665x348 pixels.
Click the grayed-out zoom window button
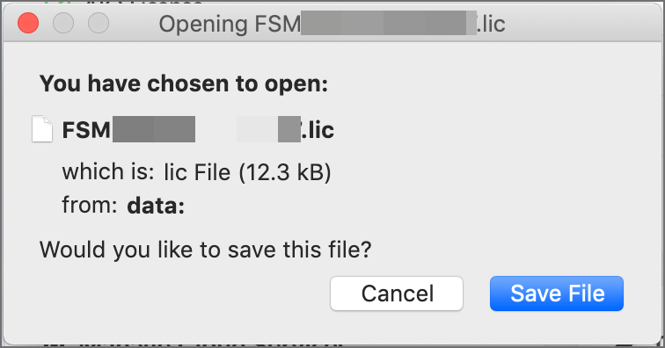[x=99, y=23]
